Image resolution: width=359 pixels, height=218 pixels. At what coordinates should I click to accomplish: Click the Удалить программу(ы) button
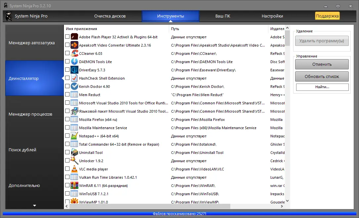pyautogui.click(x=322, y=41)
